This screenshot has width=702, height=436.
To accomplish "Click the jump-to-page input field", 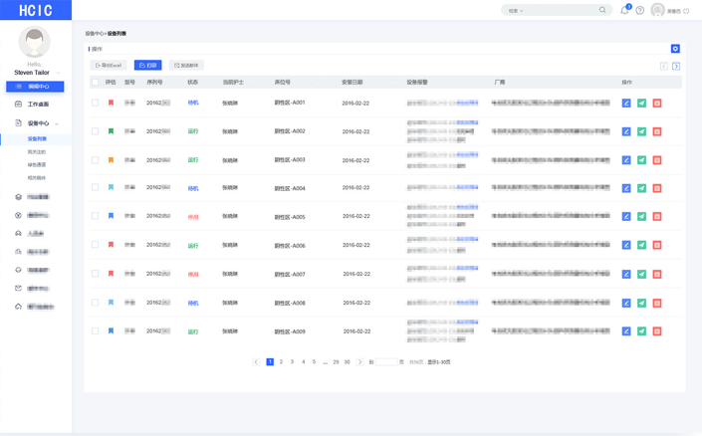I will tap(386, 362).
